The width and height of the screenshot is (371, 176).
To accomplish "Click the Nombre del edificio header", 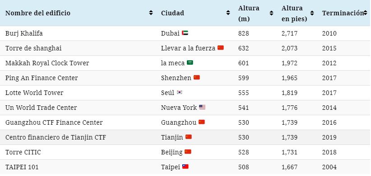I will pyautogui.click(x=38, y=13).
